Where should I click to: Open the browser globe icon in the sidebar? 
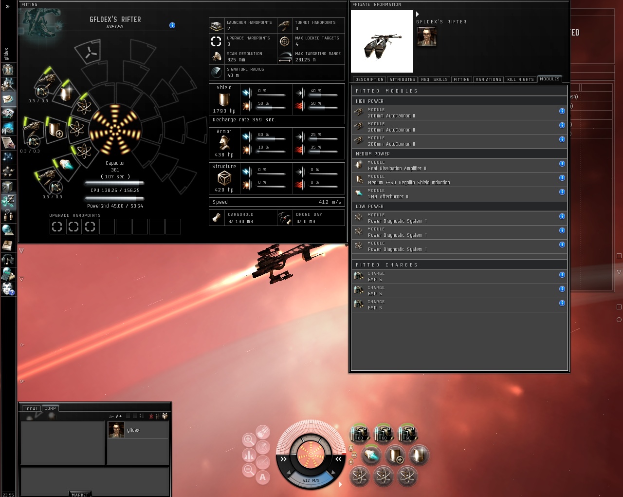(8, 230)
